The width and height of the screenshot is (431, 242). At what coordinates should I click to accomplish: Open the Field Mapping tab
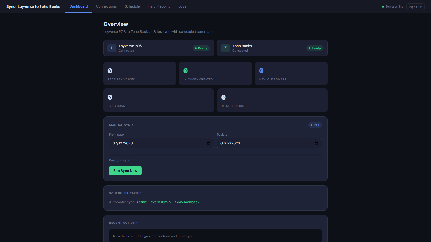pos(159,6)
